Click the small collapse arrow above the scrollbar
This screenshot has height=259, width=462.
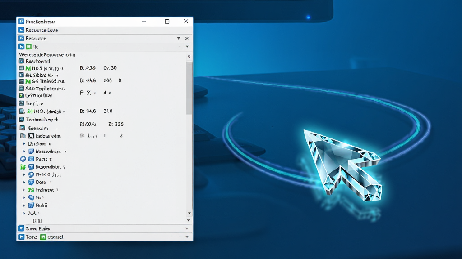point(189,56)
